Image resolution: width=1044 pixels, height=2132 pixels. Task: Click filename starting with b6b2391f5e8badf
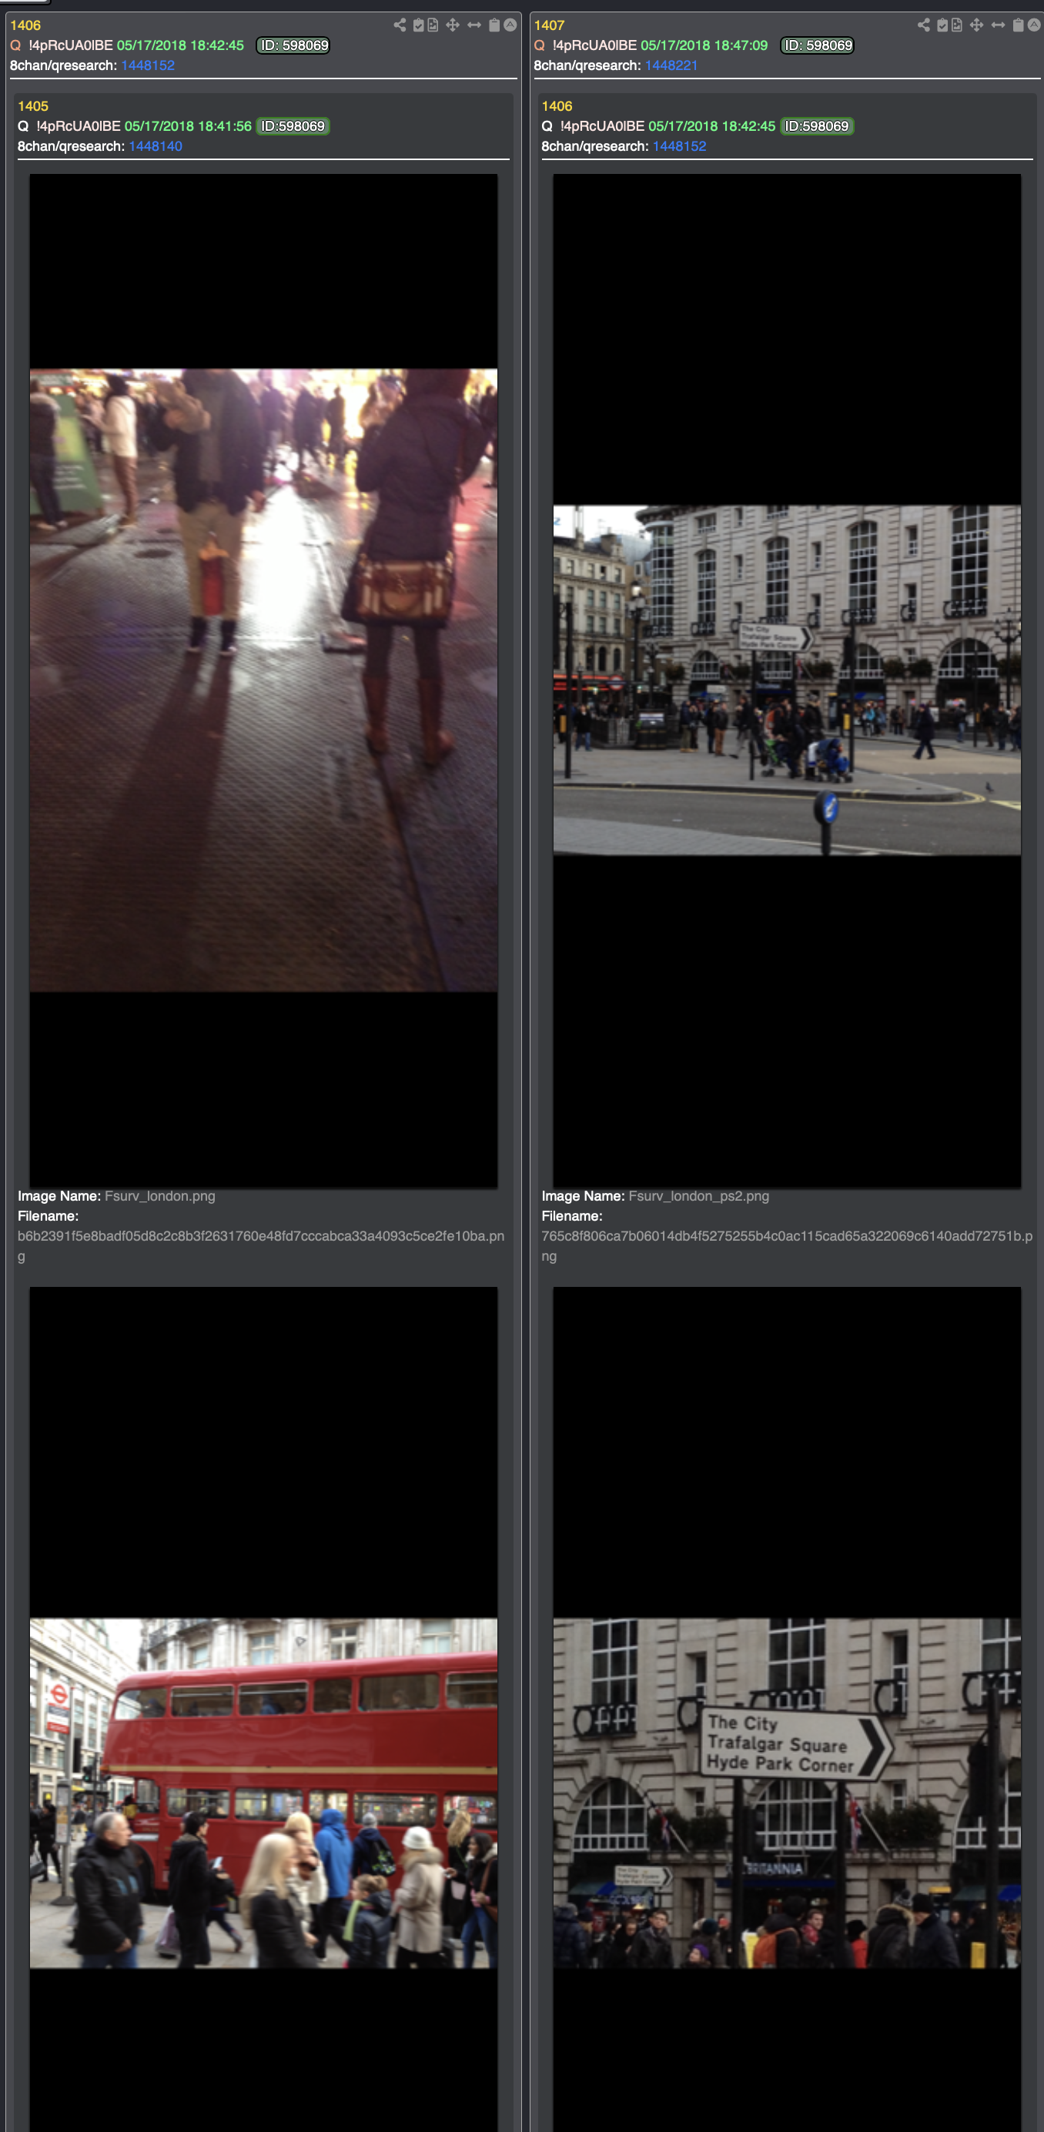[x=261, y=1245]
